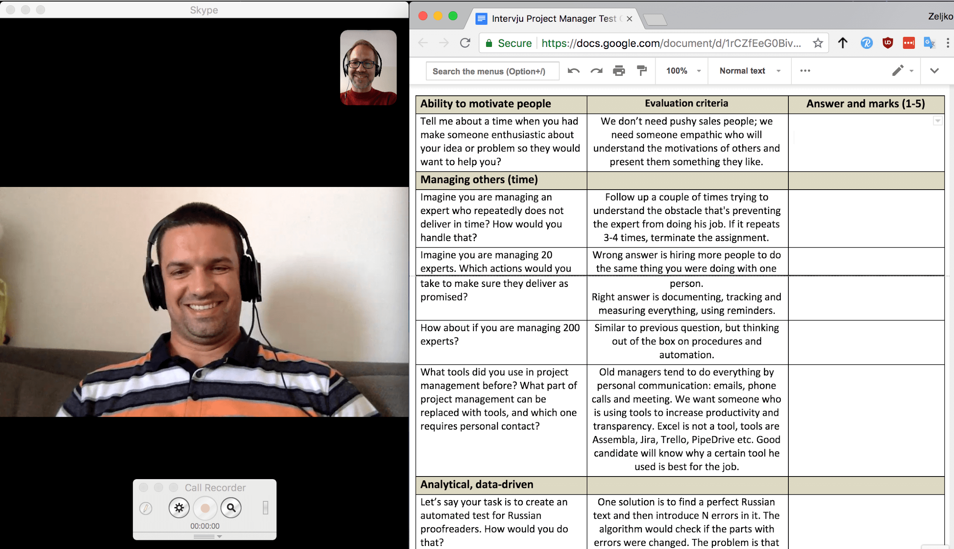Click the Google Translate extension icon

pyautogui.click(x=929, y=43)
